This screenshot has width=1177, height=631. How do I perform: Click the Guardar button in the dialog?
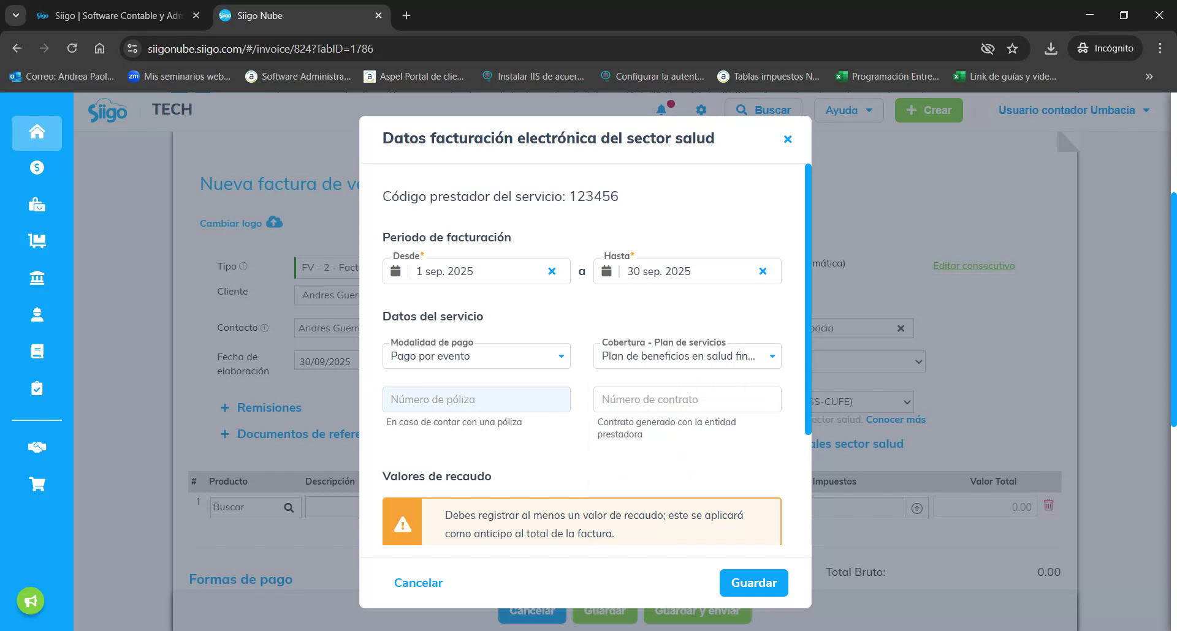pos(753,583)
